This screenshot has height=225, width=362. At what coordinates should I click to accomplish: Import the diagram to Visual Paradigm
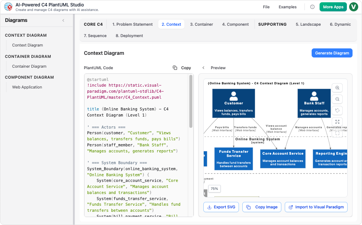[316, 207]
